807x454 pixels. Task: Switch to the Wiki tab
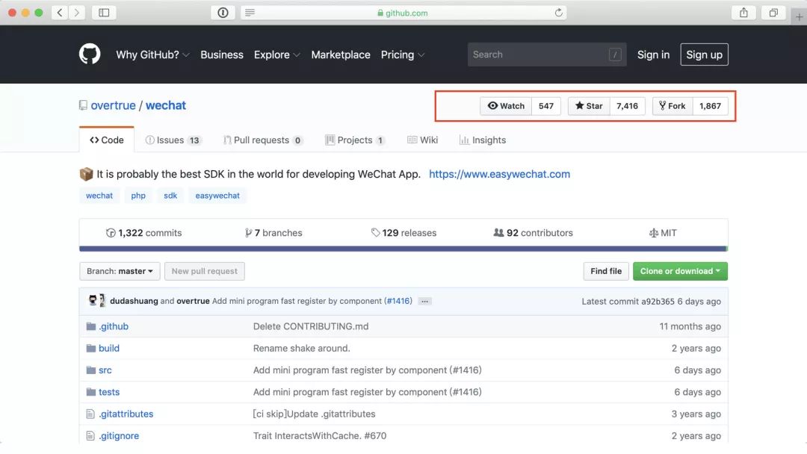pos(422,140)
